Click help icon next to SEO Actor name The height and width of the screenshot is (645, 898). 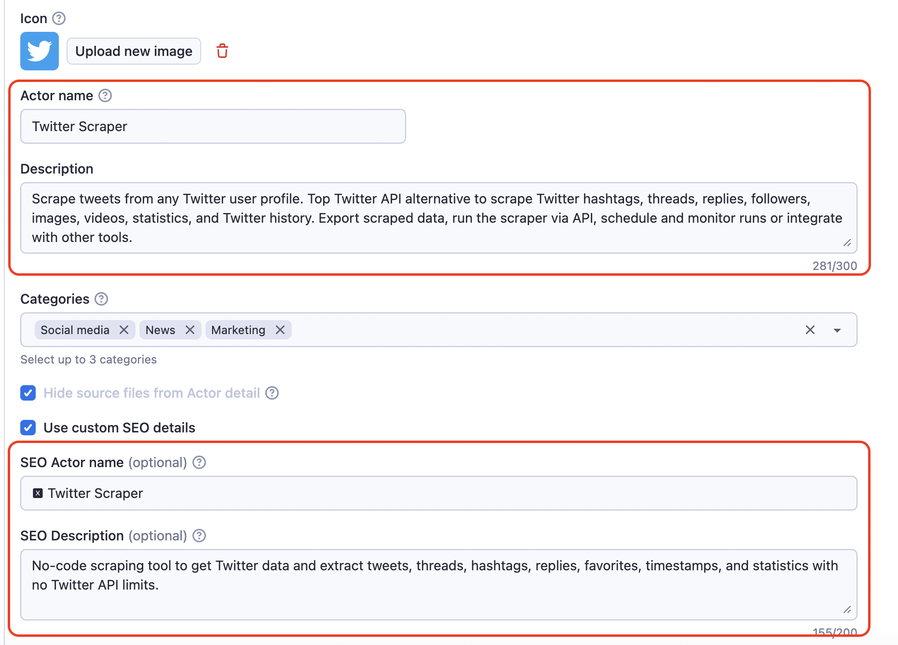coord(199,462)
